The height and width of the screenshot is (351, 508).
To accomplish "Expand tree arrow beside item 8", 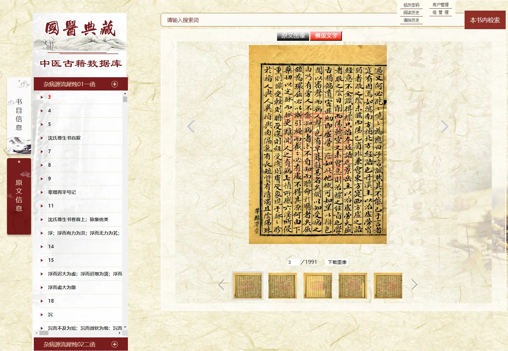I will click(42, 165).
